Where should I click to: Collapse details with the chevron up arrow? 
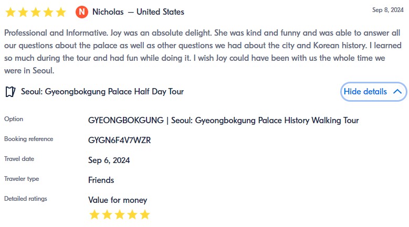[397, 92]
